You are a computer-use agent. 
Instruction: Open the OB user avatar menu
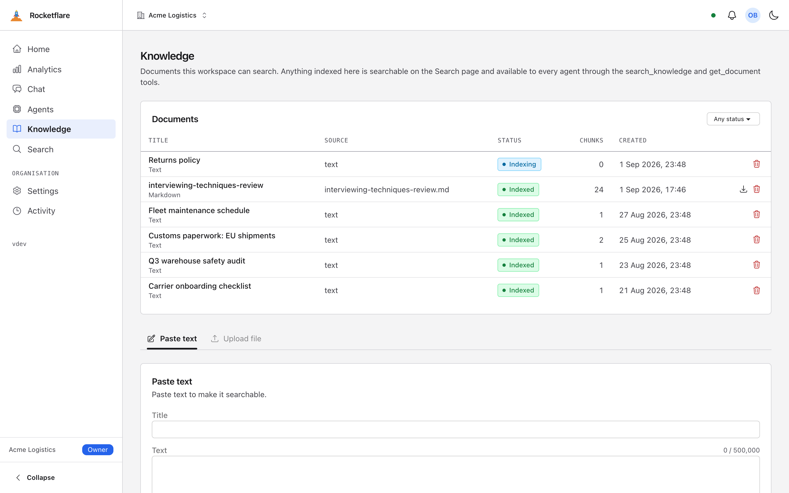pyautogui.click(x=753, y=15)
